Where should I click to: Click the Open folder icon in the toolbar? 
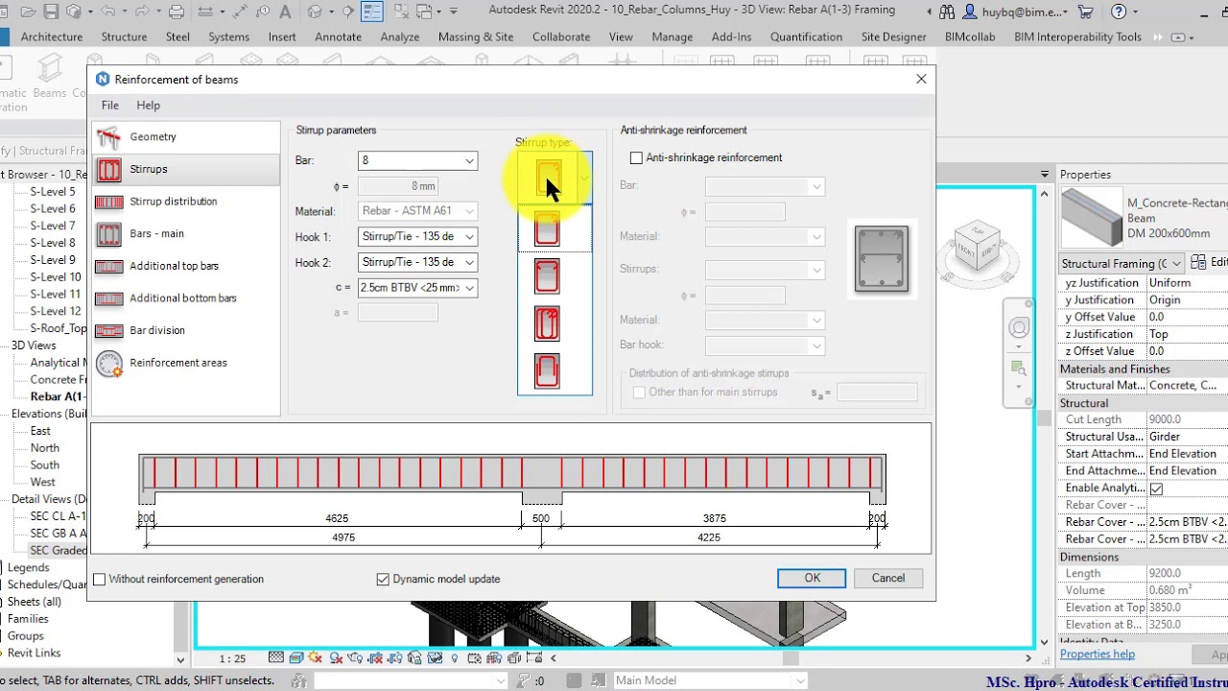28,12
